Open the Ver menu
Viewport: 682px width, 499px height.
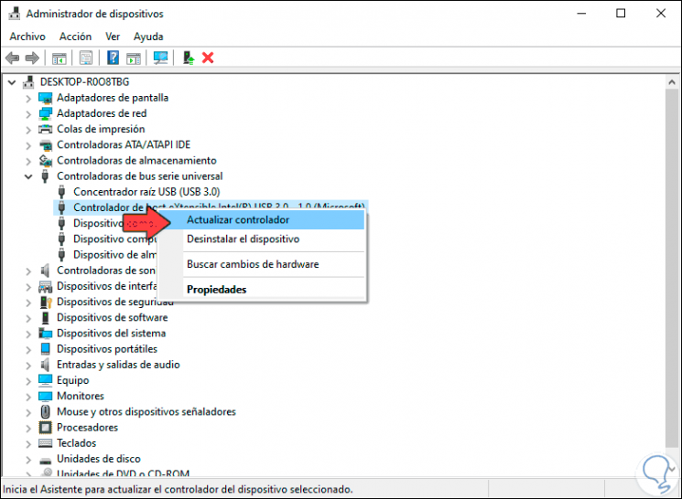113,37
